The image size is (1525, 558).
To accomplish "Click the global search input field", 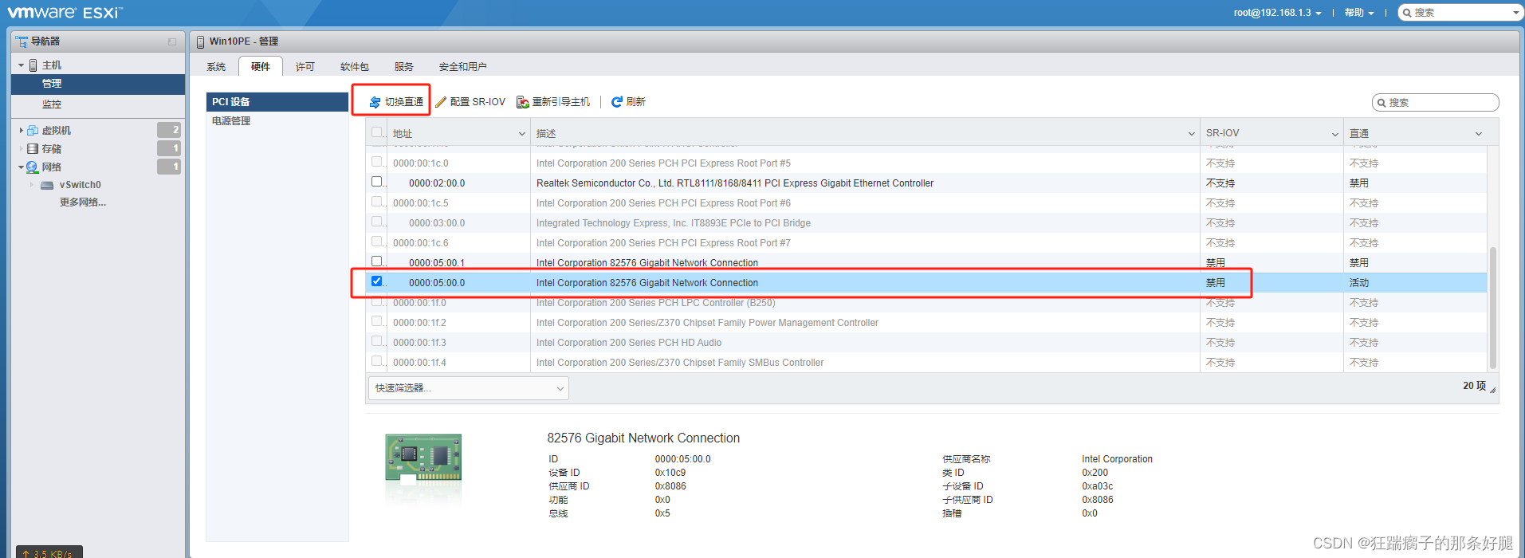I will [x=1460, y=13].
